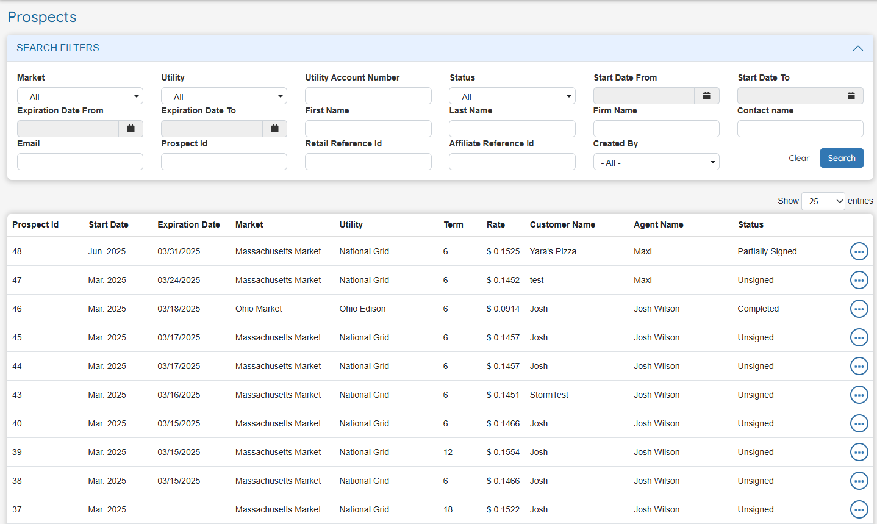Open actions menu for prospect 38
The image size is (877, 524).
click(859, 481)
